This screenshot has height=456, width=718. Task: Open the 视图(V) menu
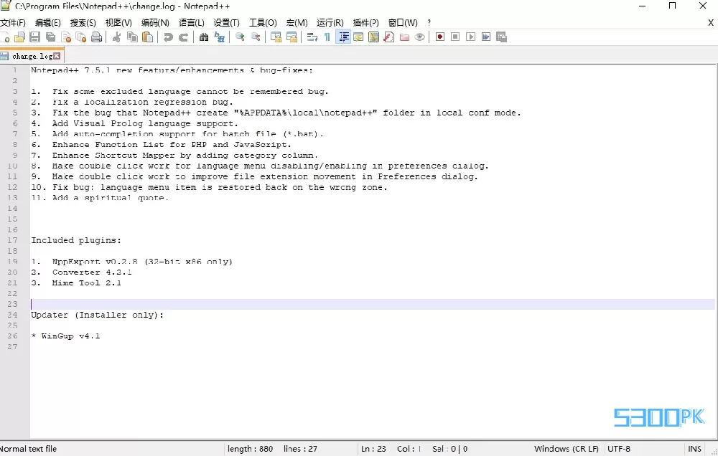[x=118, y=22]
